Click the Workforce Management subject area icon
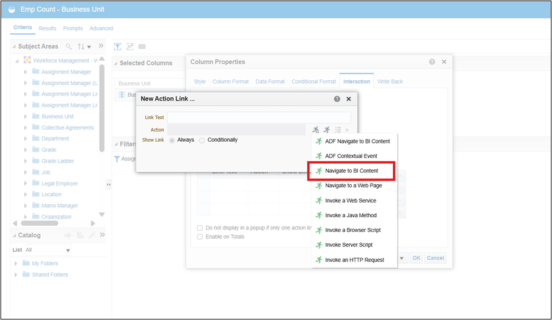The width and height of the screenshot is (552, 320). (27, 60)
